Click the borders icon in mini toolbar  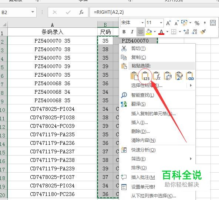click(x=173, y=32)
